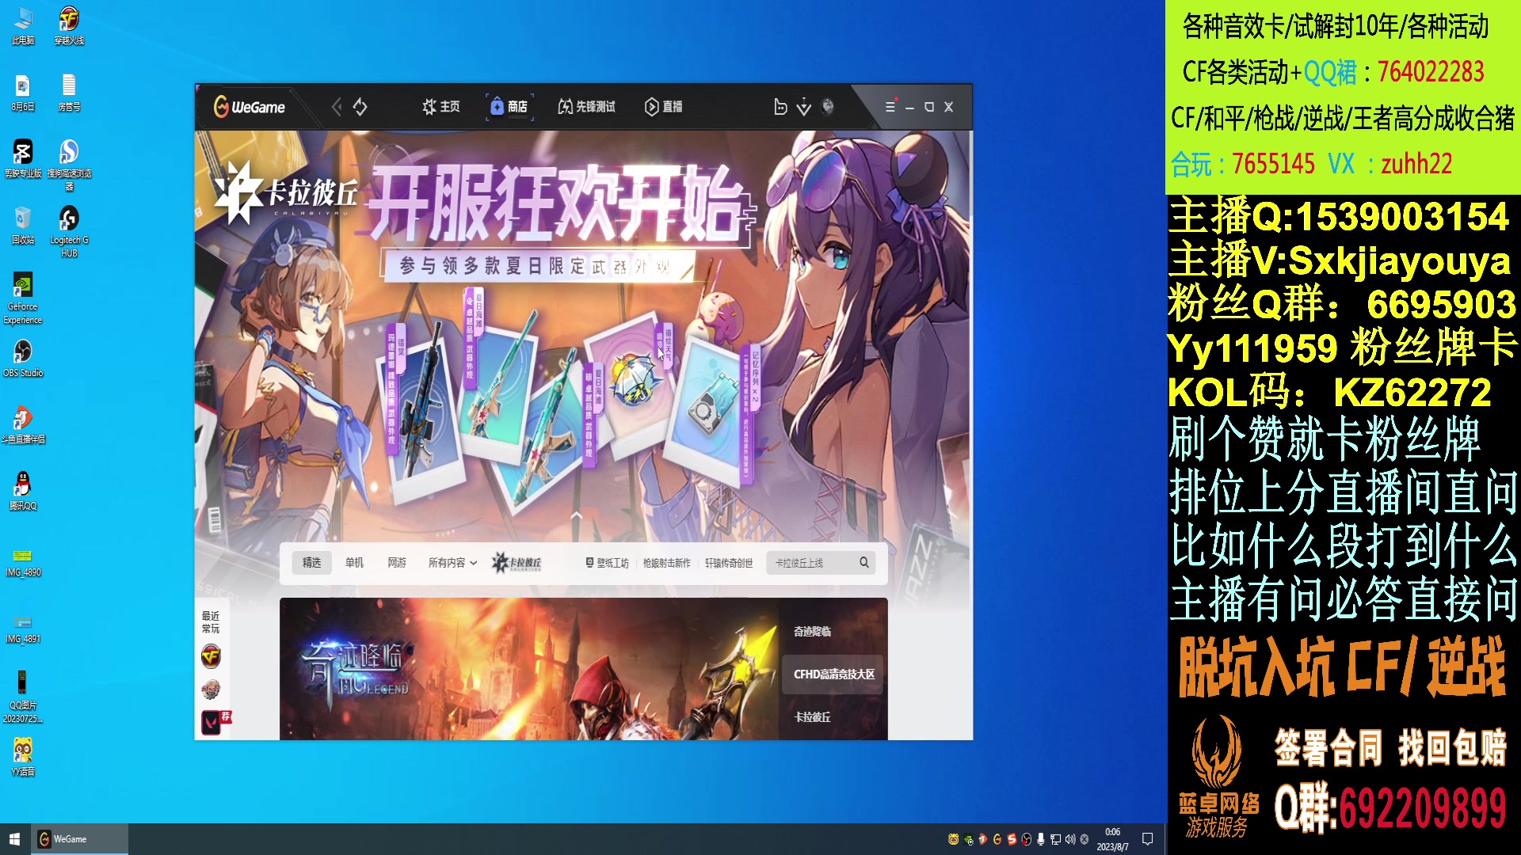Viewport: 1521px width, 855px height.
Task: Open the WeGame hamburger menu
Action: pos(890,107)
